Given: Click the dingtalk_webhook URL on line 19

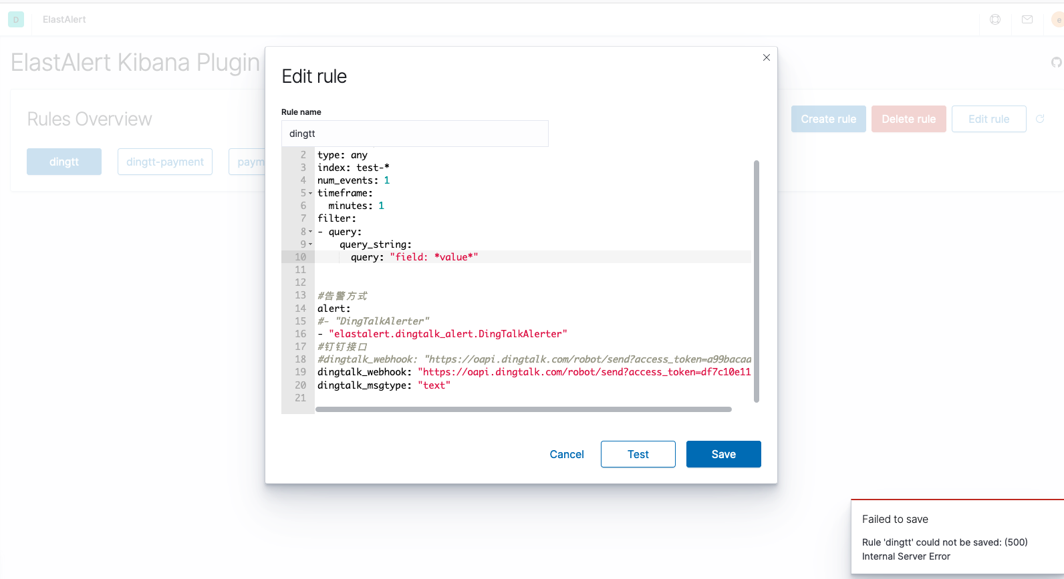Looking at the screenshot, I should (x=584, y=372).
